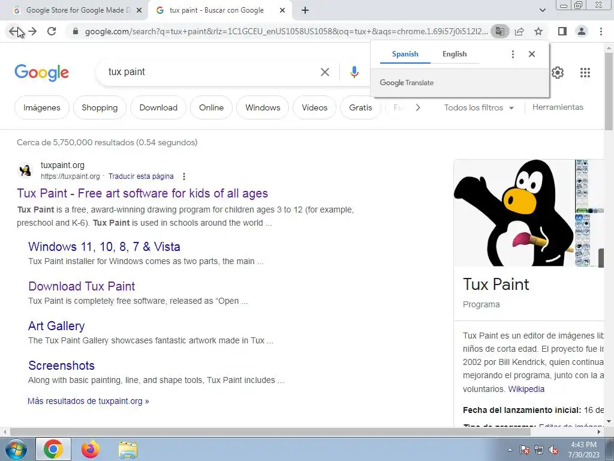Open a new tab with plus button
614x461 pixels.
pos(305,10)
